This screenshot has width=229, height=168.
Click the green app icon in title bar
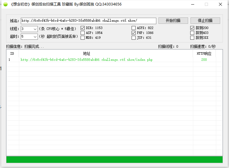[5, 4]
